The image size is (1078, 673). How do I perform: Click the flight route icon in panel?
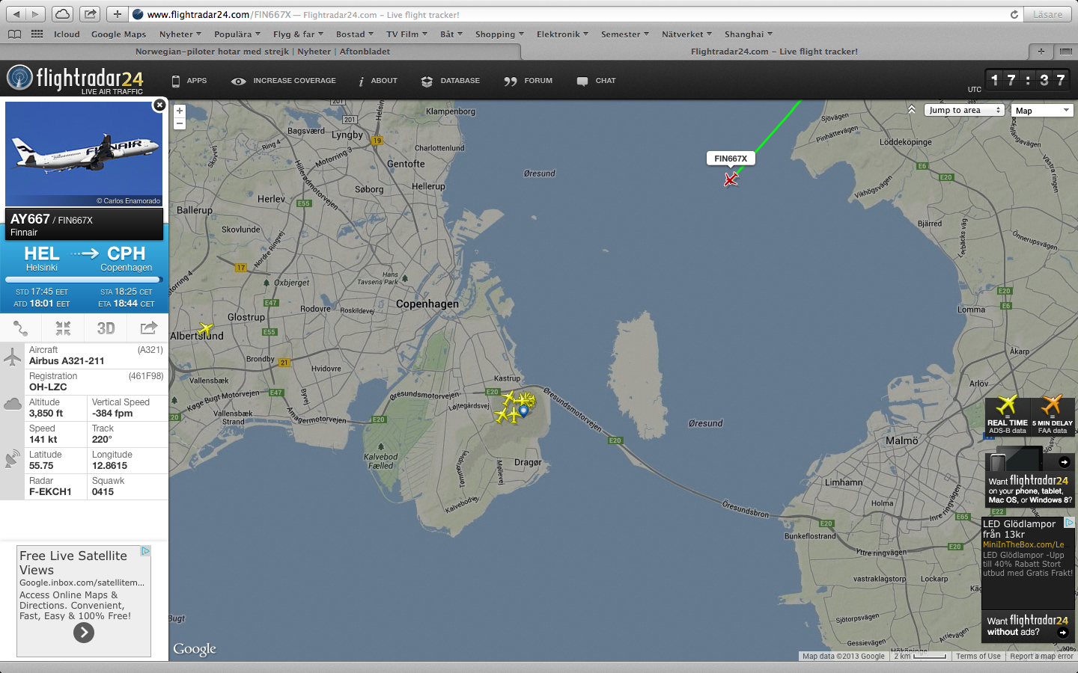coord(21,328)
